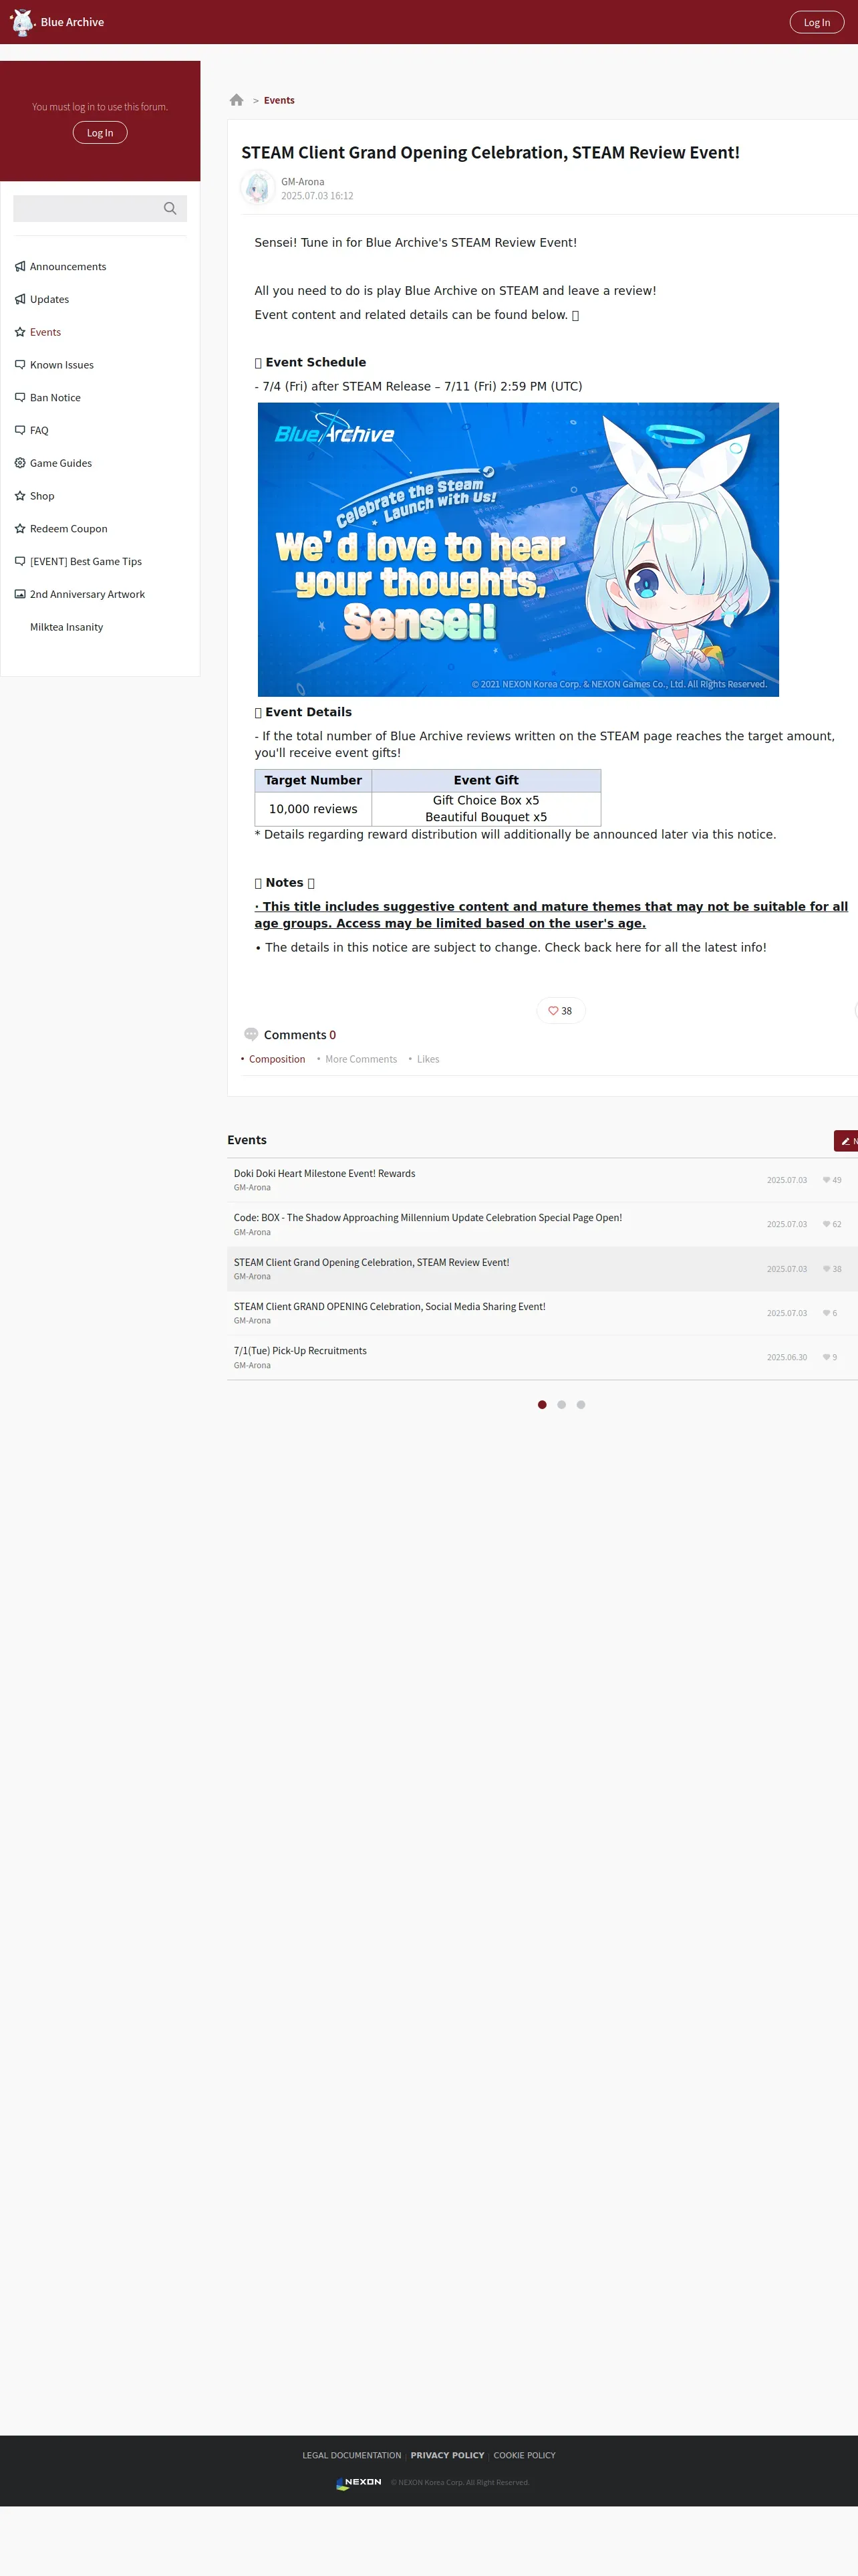Open PRIVACY POLICY footer link
The width and height of the screenshot is (858, 2576).
pos(448,2456)
